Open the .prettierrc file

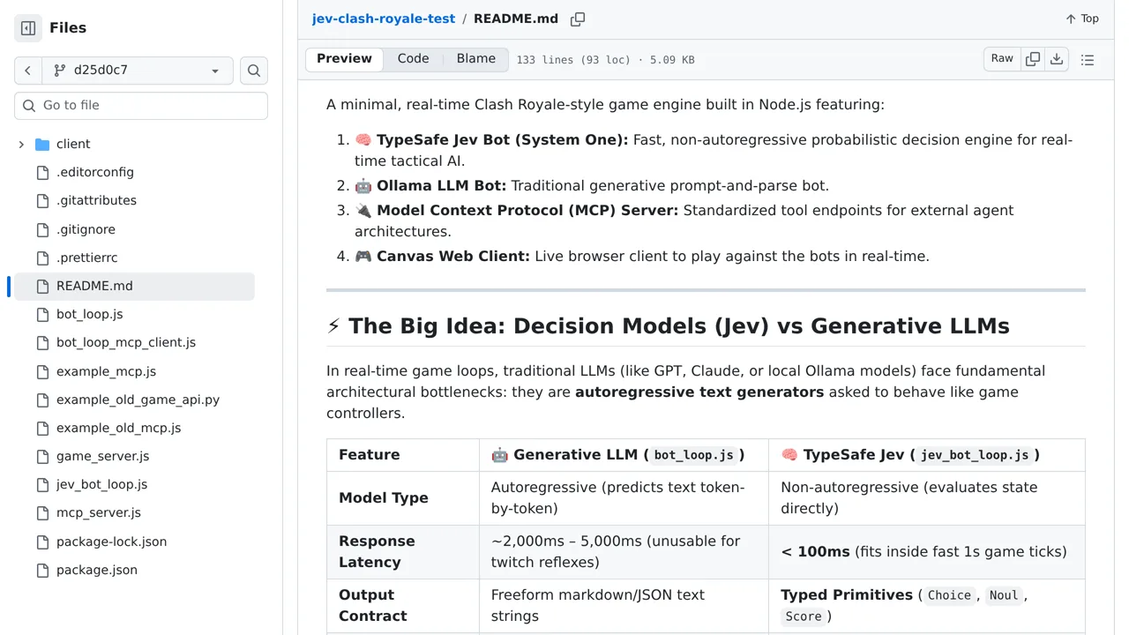[x=86, y=258]
